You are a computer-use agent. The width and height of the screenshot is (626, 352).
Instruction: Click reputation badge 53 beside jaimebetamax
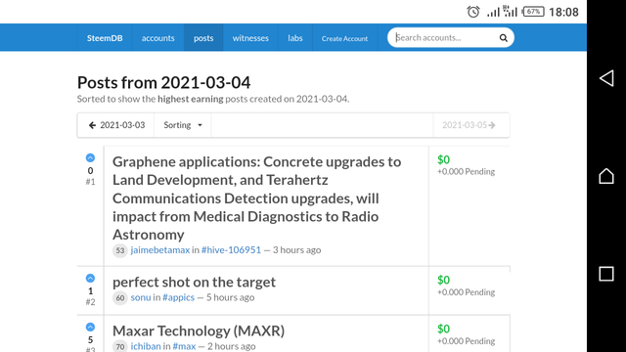point(119,250)
